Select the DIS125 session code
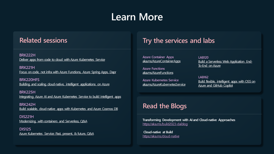This screenshot has width=274, height=154. (x=25, y=129)
